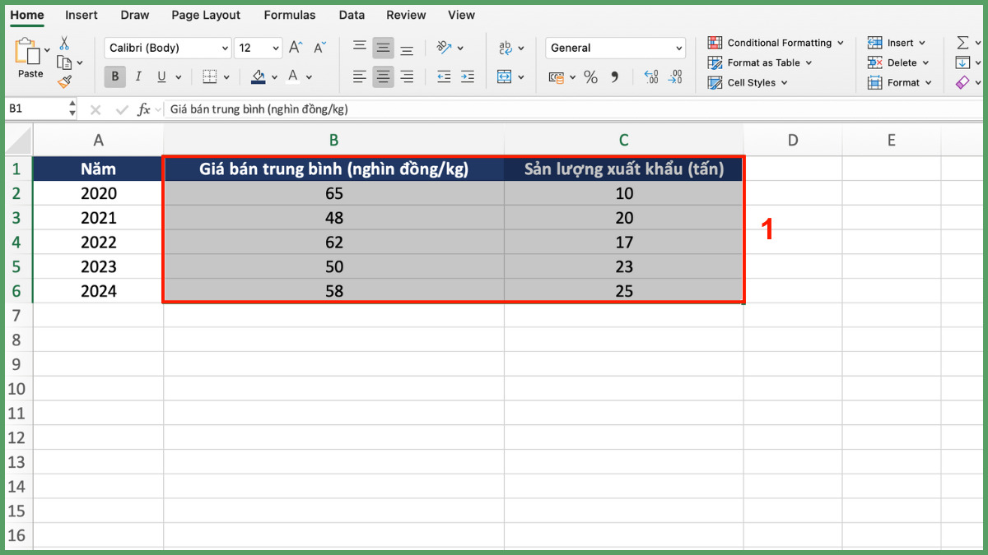The image size is (988, 555).
Task: Toggle Bold formatting off
Action: [114, 77]
